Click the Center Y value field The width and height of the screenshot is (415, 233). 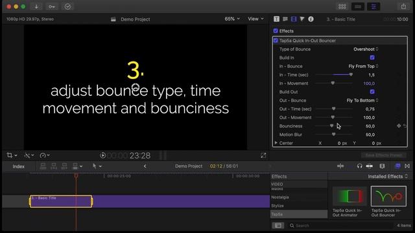point(376,143)
